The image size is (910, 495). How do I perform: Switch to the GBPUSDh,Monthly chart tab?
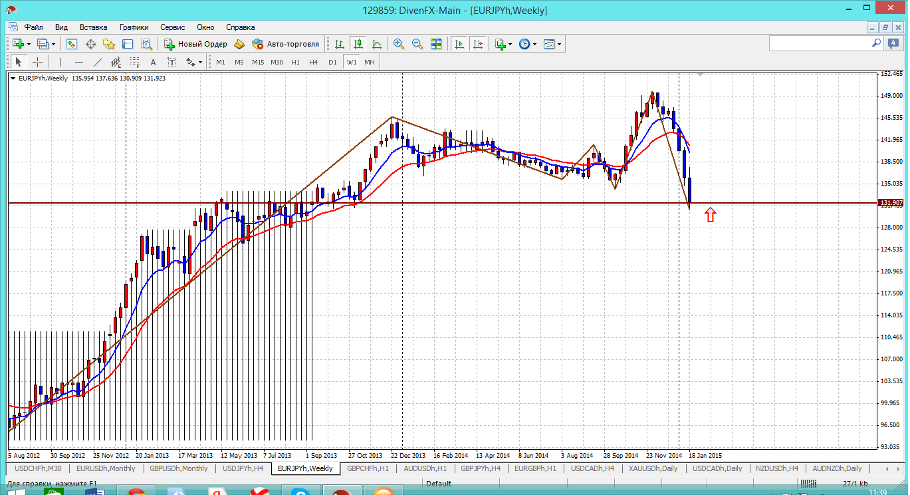(x=178, y=468)
